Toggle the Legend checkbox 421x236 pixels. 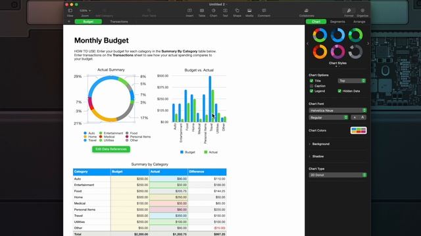point(311,91)
